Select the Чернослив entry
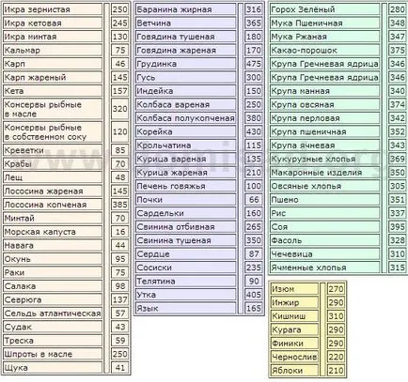The height and width of the screenshot is (382, 408). 294,357
